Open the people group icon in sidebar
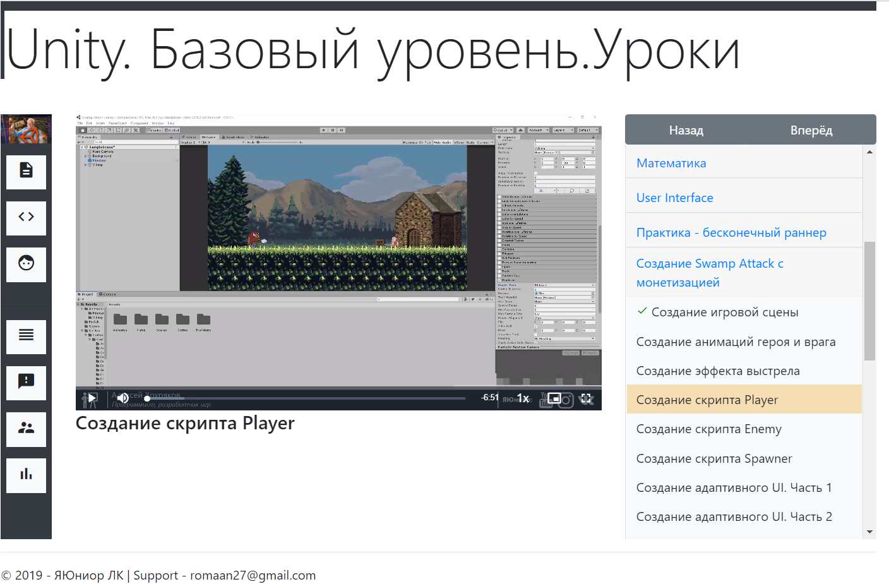 point(26,429)
